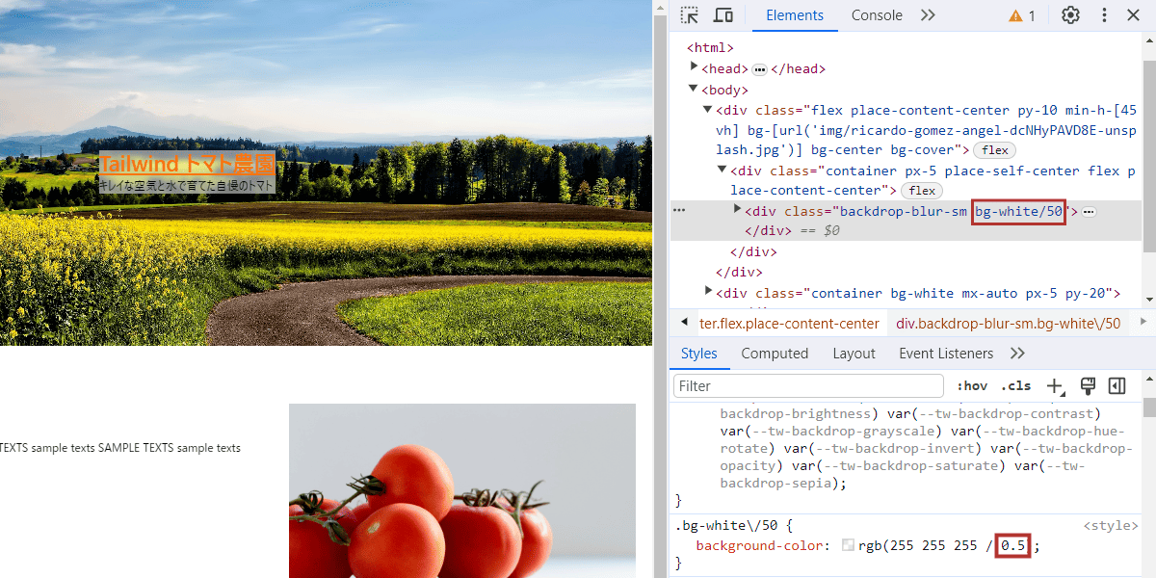Show more DevTools panels chevron
This screenshot has width=1156, height=578.
[x=928, y=15]
